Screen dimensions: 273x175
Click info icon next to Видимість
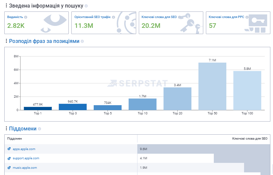click(x=26, y=17)
